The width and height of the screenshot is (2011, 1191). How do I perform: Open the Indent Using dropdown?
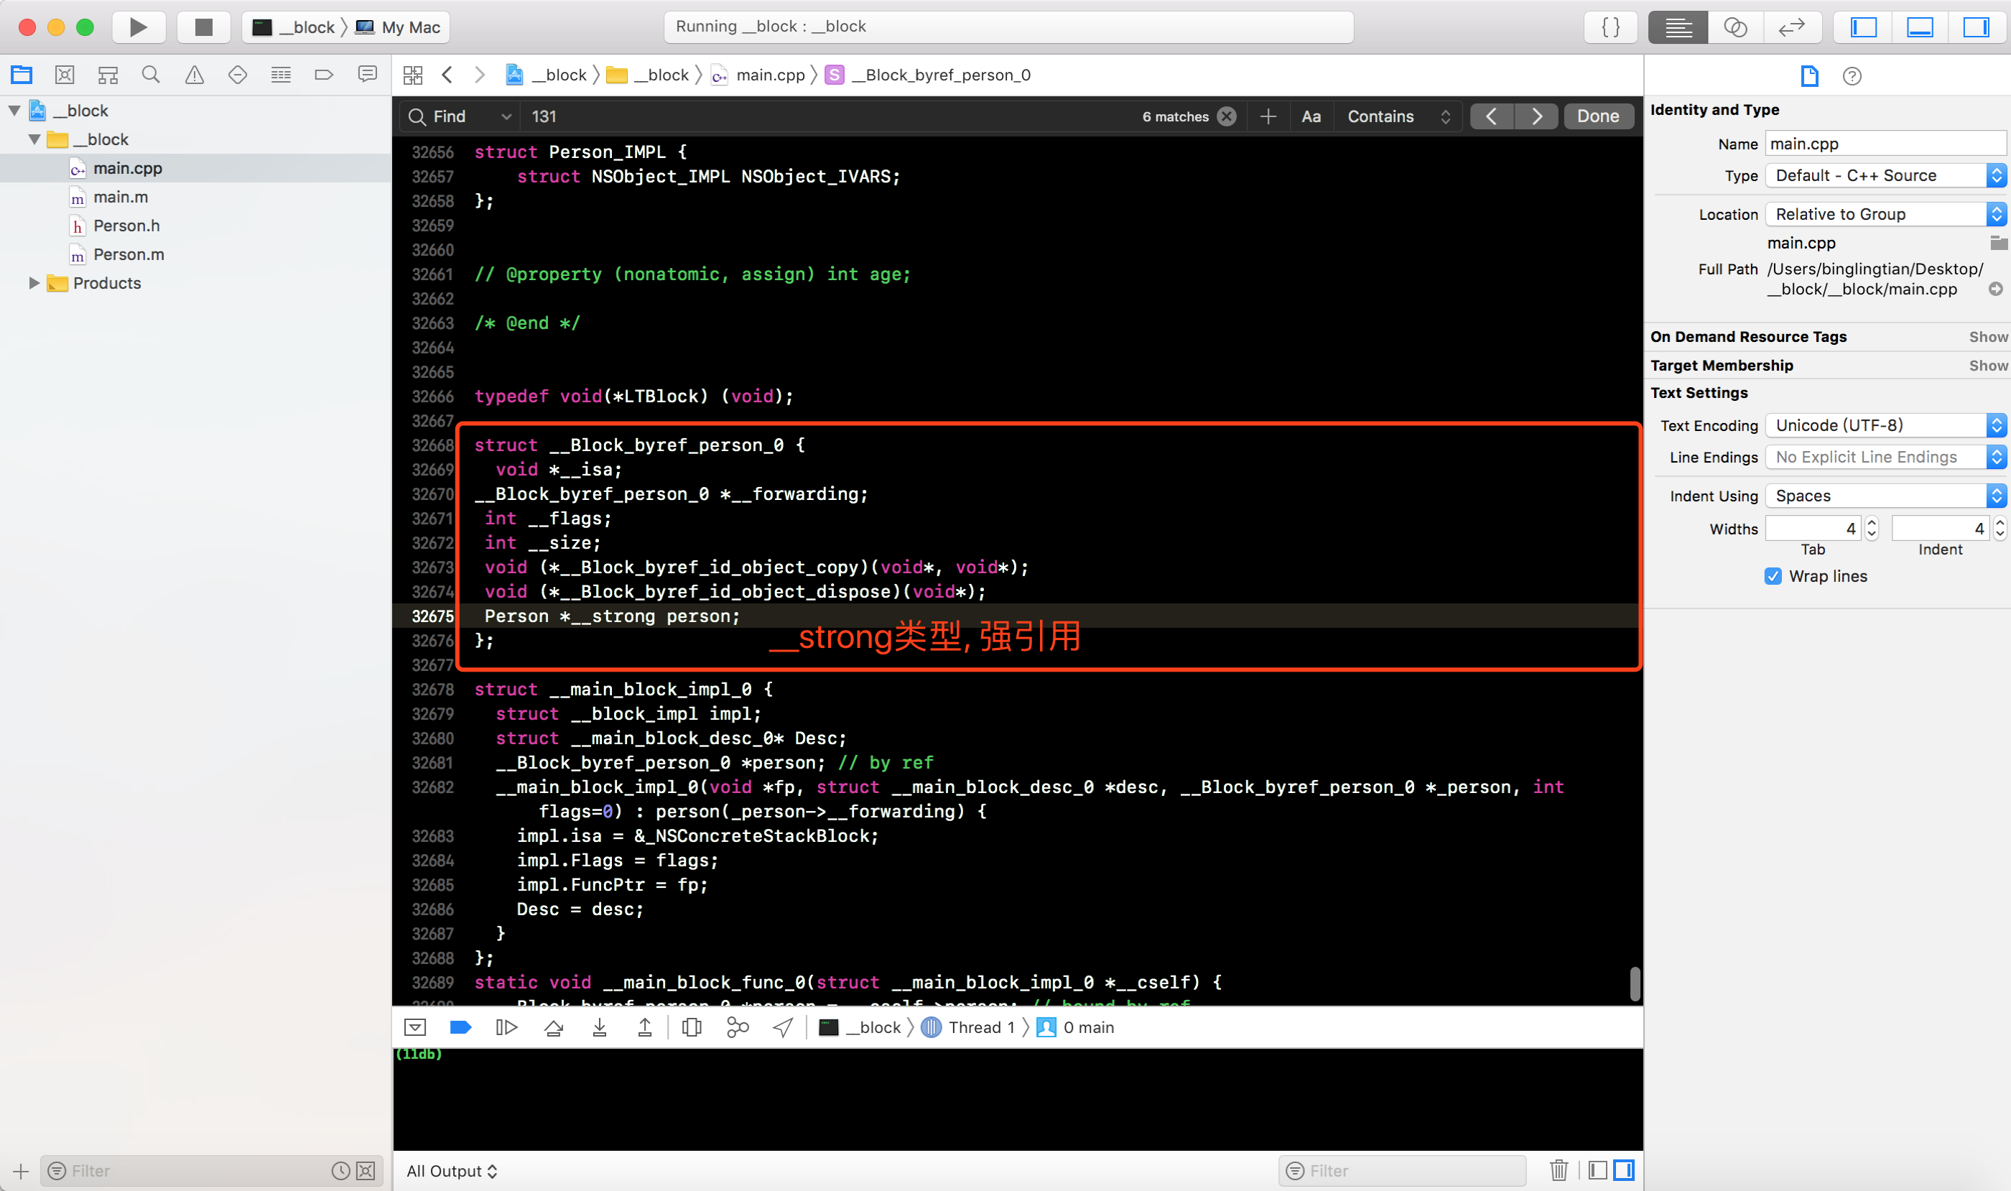tap(1886, 496)
